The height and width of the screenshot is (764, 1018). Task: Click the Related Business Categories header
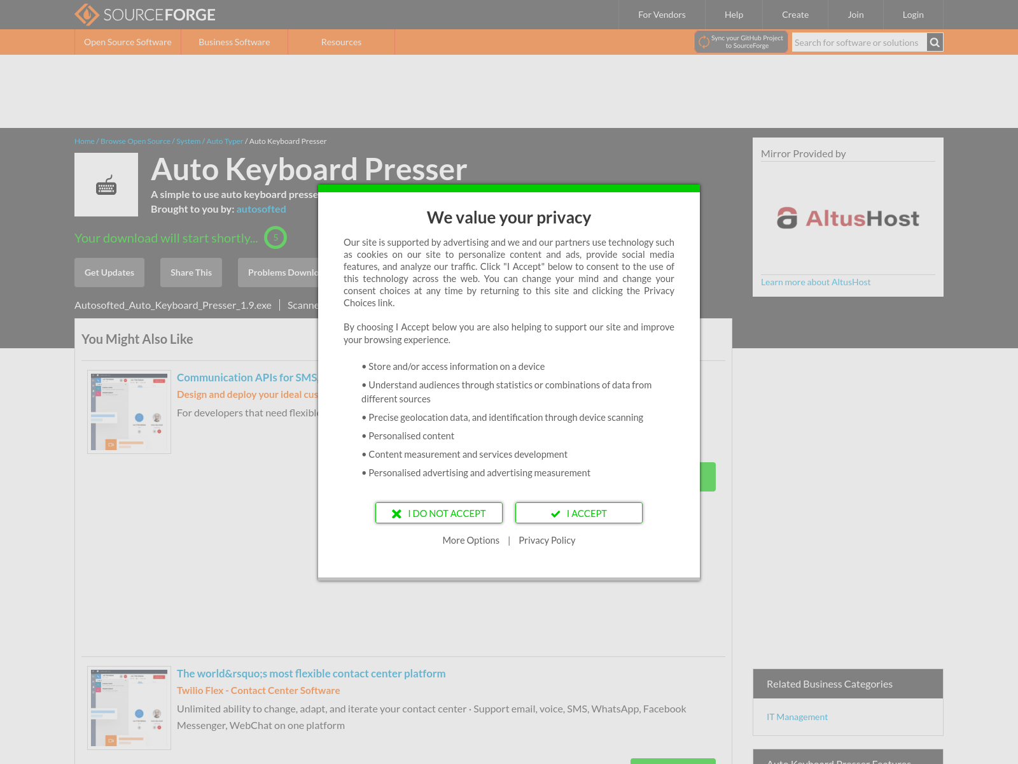[x=848, y=684]
